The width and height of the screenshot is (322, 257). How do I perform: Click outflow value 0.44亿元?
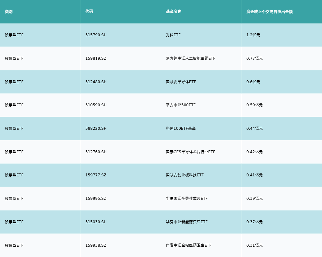click(x=254, y=128)
